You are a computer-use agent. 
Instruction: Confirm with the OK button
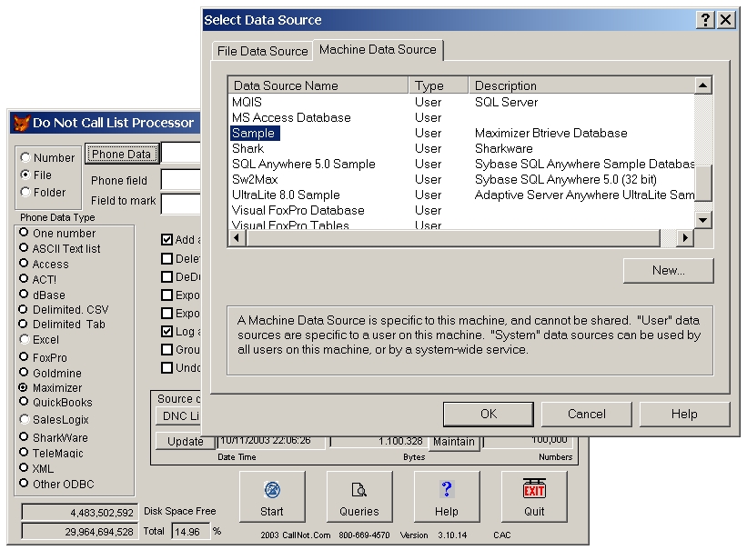[x=489, y=414]
